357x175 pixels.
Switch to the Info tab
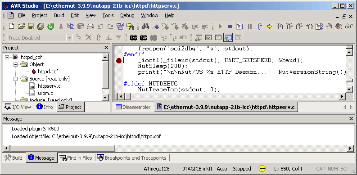click(45, 107)
